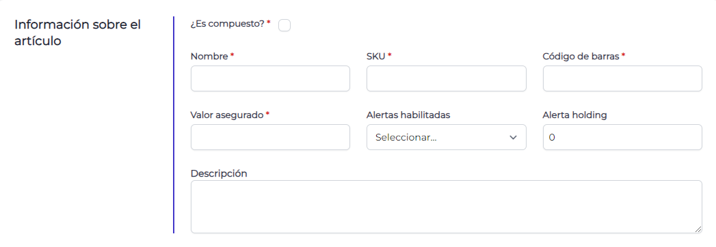This screenshot has height=247, width=716.
Task: Click the Valor asegurado label
Action: pyautogui.click(x=227, y=115)
